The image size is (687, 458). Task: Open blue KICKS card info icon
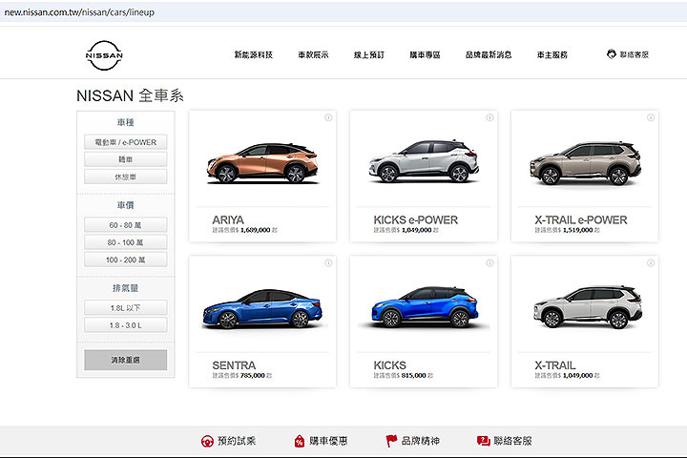coord(489,263)
